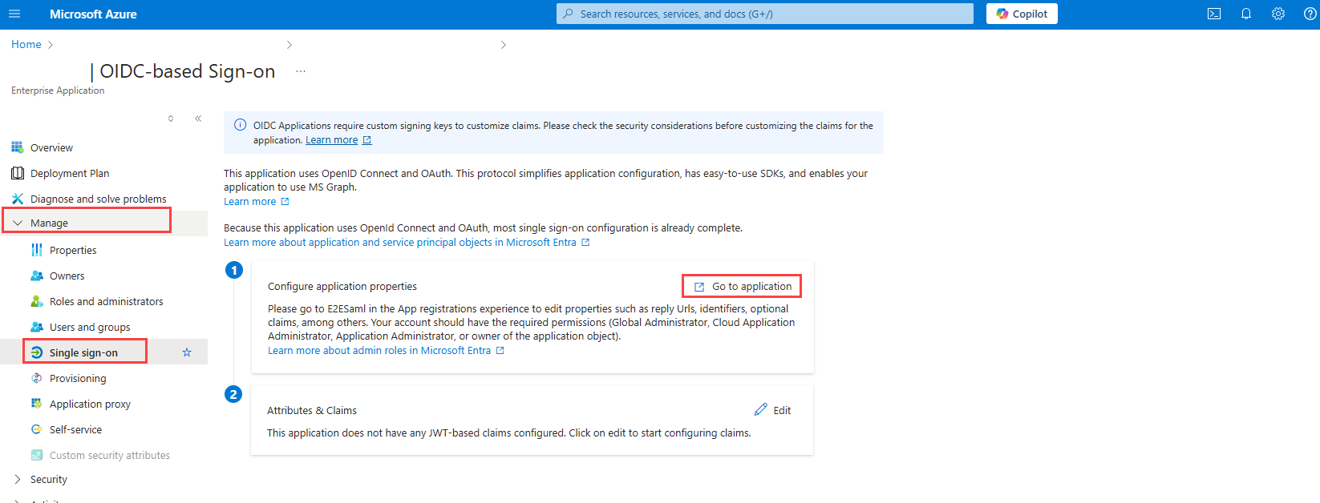Open Learn more link under OpenID Connect text
1320x503 pixels.
pos(256,202)
